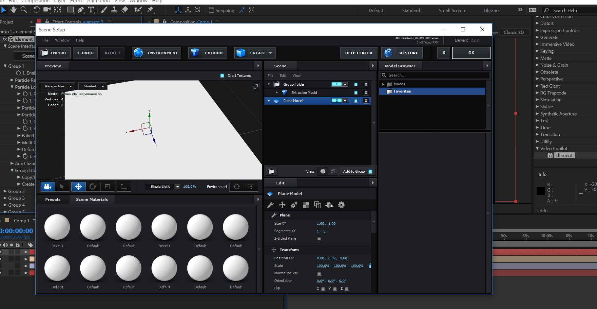Toggle visibility of Plane Model row

(356, 101)
